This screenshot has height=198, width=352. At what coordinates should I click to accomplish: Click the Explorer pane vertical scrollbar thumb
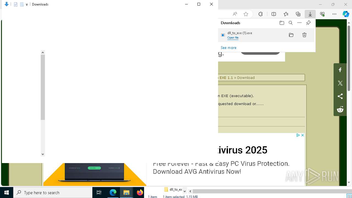pyautogui.click(x=43, y=87)
